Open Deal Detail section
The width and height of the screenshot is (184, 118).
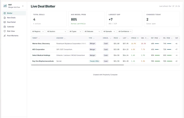[x=14, y=22]
